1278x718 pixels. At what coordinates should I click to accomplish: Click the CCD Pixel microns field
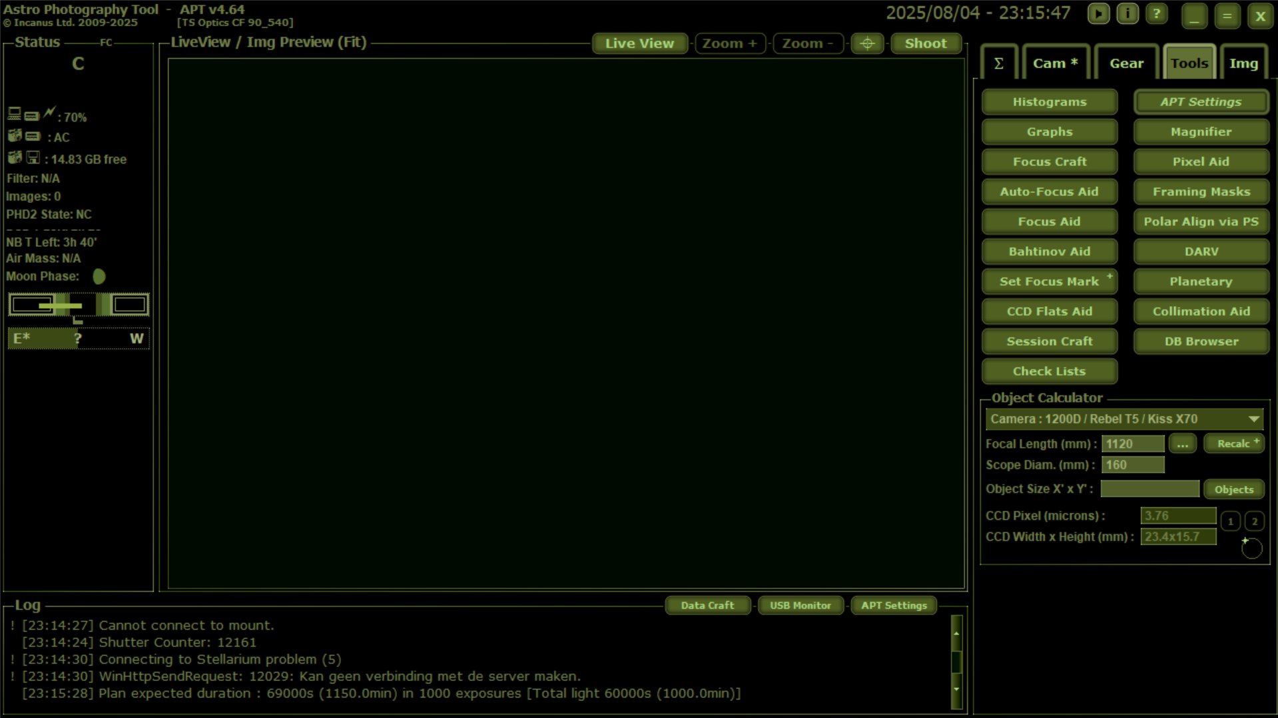[1178, 516]
